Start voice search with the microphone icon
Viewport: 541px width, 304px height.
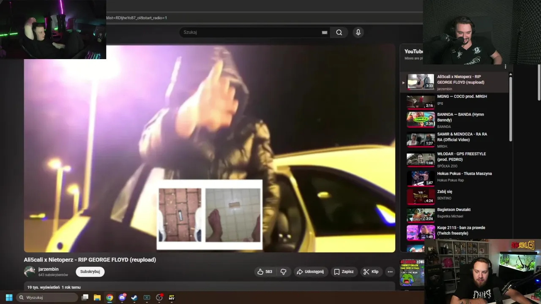pyautogui.click(x=358, y=33)
